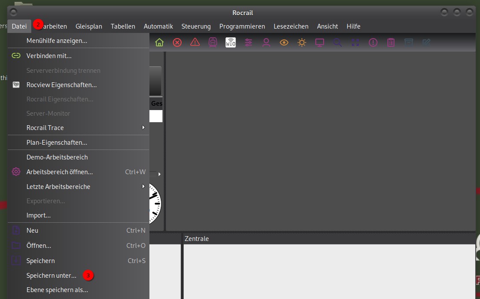Click the WIO wireless icon
The image size is (480, 299).
pyautogui.click(x=231, y=42)
